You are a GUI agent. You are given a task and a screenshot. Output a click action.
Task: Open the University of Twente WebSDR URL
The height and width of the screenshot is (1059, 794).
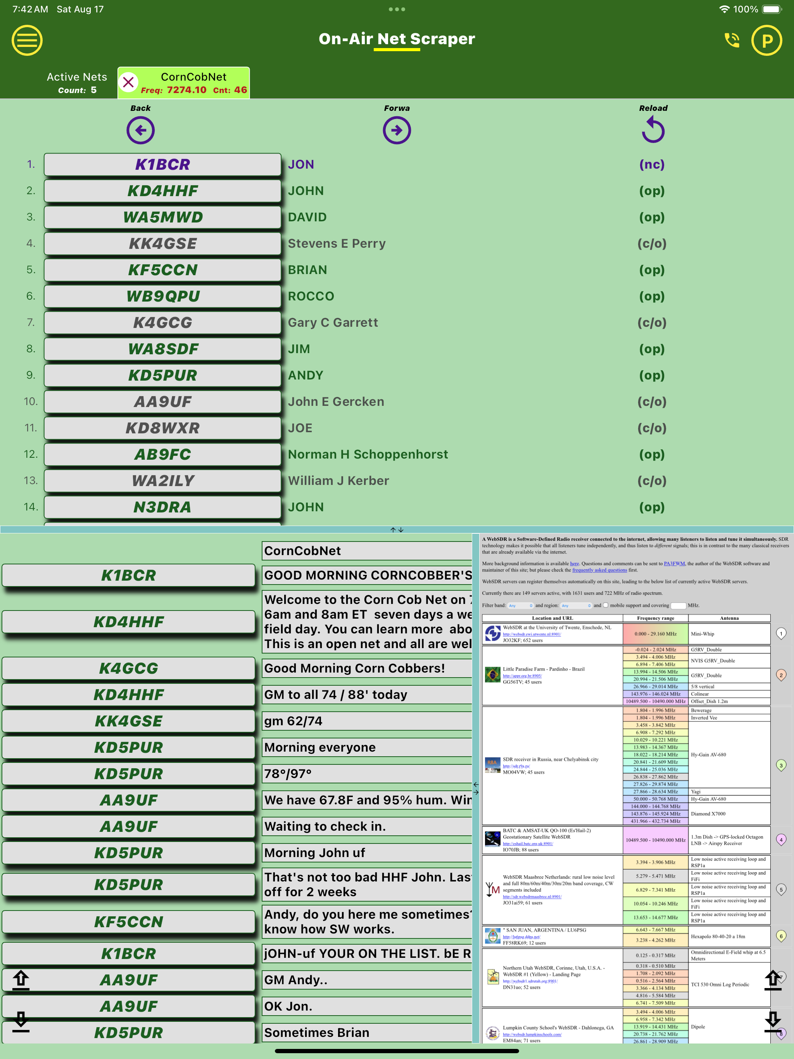pyautogui.click(x=532, y=634)
